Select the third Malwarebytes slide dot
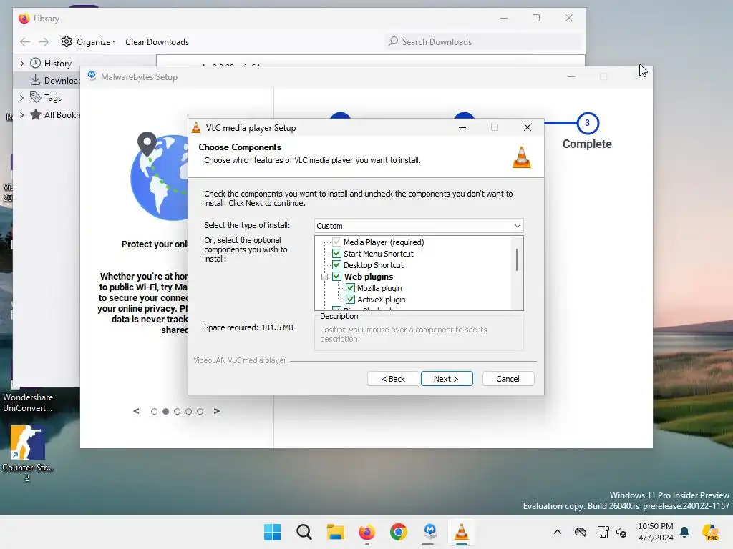 click(178, 411)
